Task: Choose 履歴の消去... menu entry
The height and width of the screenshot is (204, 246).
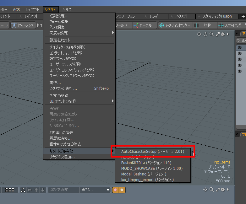Action: click(79, 138)
